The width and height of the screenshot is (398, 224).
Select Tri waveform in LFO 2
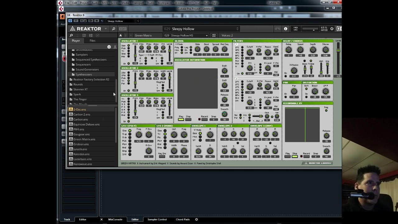coord(165,134)
